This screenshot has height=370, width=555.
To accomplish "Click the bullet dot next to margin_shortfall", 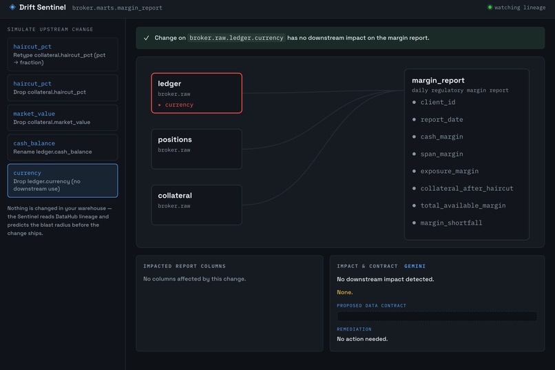I will (x=414, y=223).
